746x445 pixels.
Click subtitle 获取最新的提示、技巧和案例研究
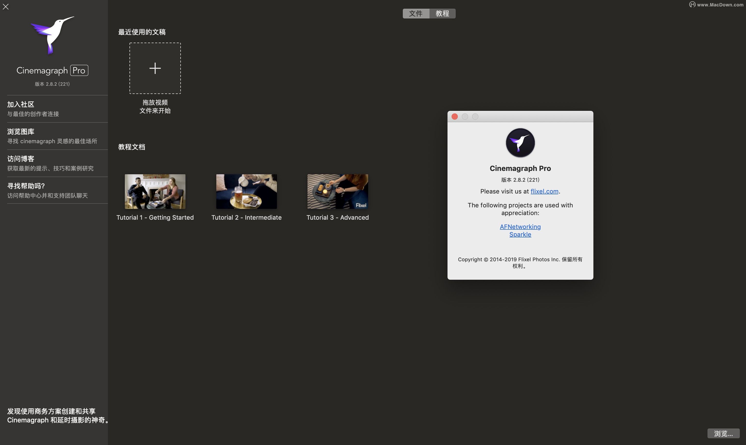[50, 169]
